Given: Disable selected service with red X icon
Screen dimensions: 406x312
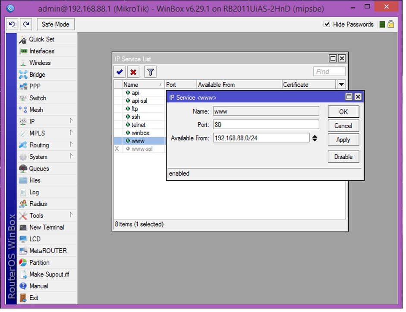Looking at the screenshot, I should click(x=133, y=72).
